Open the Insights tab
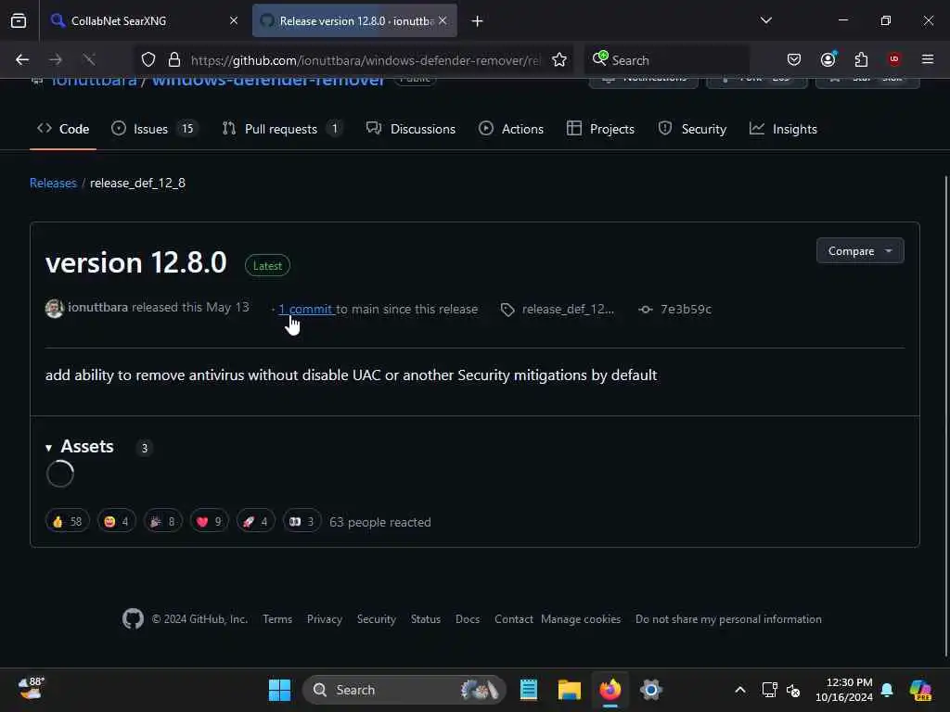The width and height of the screenshot is (950, 712). [783, 129]
